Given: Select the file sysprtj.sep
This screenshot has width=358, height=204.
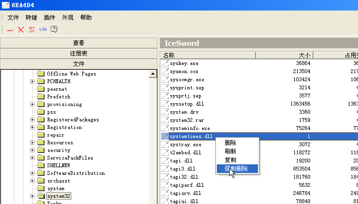Looking at the screenshot, I should coord(186,96).
